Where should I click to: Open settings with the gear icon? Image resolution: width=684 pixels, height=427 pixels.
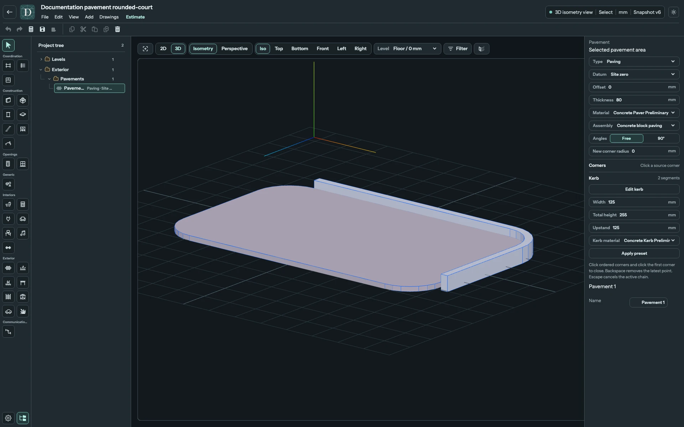point(8,418)
